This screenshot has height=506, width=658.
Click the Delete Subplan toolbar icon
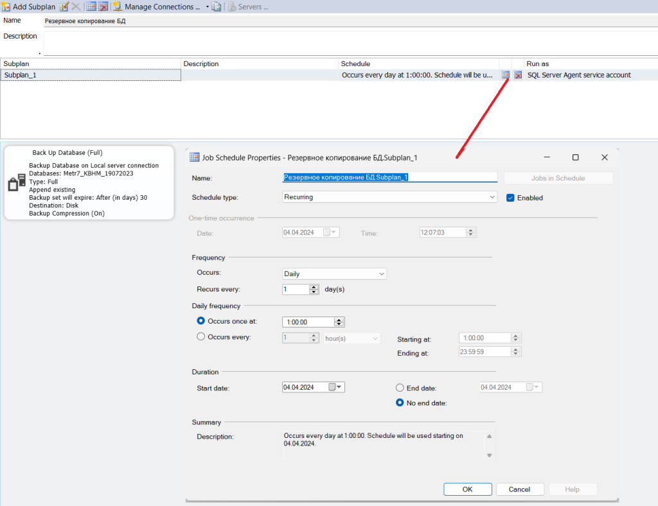(76, 6)
